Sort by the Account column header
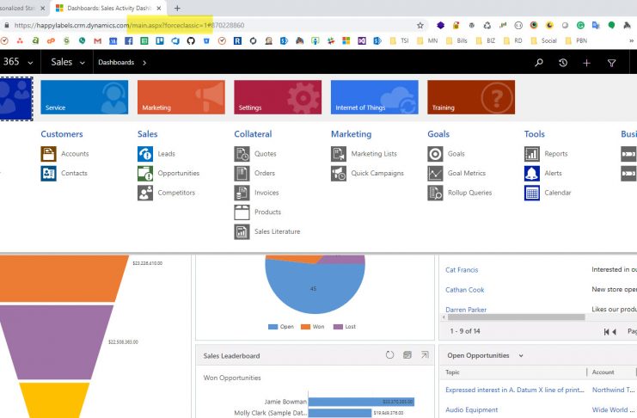Image resolution: width=637 pixels, height=418 pixels. [x=603, y=372]
